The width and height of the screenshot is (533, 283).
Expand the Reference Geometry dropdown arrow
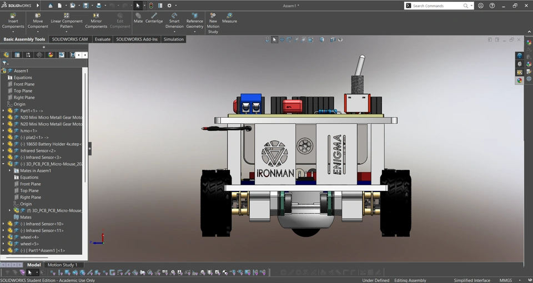tap(194, 32)
